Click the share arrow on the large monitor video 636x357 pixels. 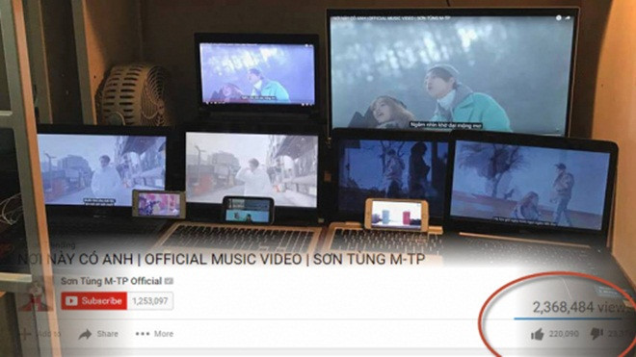(x=568, y=18)
